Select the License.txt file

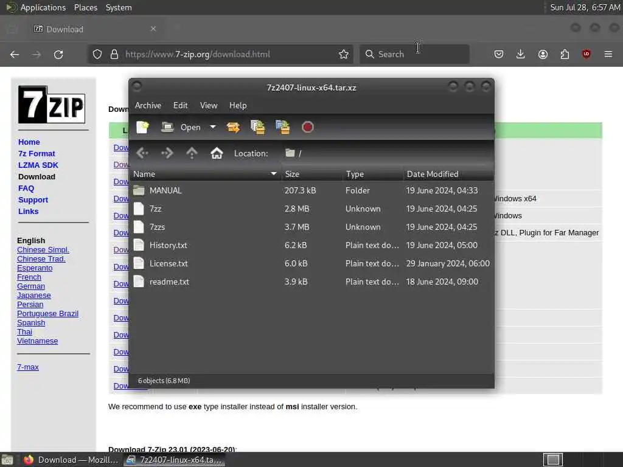coord(311,263)
